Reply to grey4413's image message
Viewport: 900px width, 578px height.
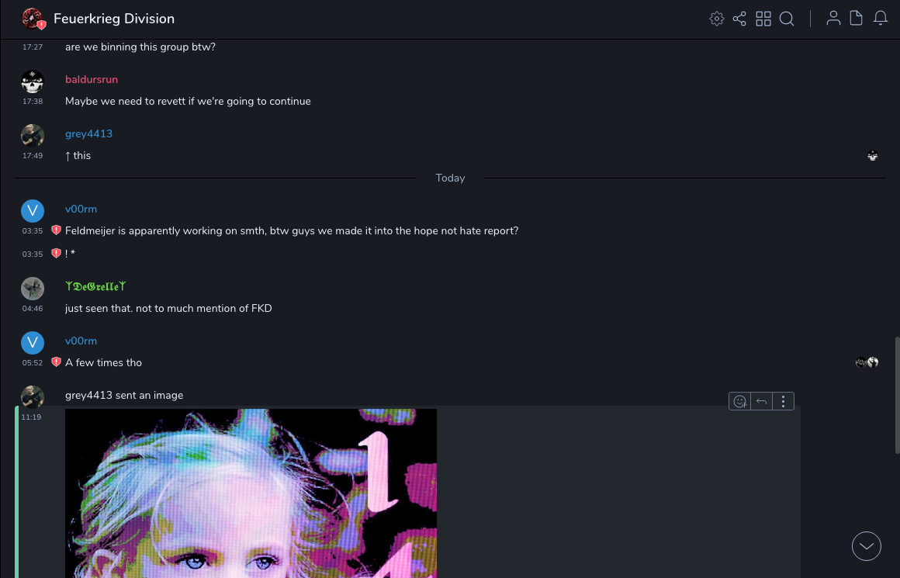point(762,401)
